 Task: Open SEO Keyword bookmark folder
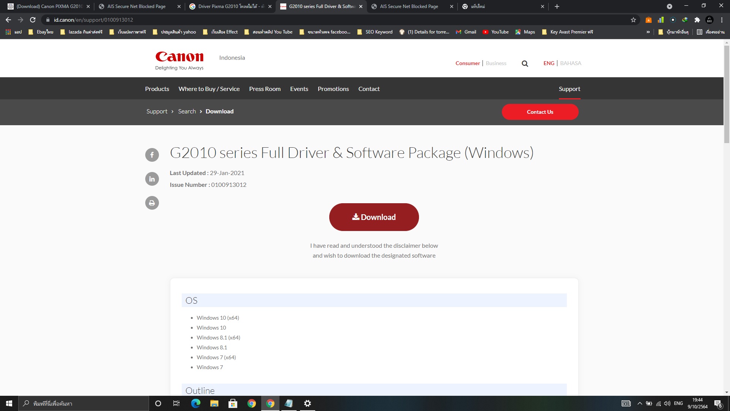375,32
